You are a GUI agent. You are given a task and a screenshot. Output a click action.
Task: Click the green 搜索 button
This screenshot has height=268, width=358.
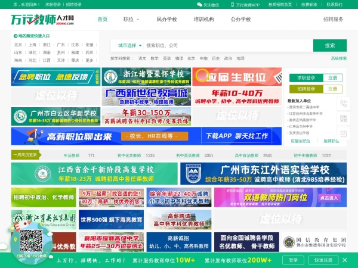coord(330,45)
